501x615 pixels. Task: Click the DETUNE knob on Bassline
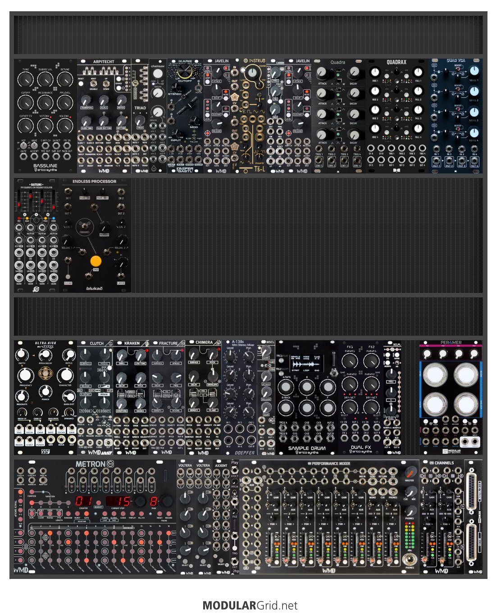click(65, 80)
